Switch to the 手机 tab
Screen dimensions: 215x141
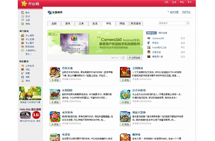pyautogui.click(x=109, y=24)
